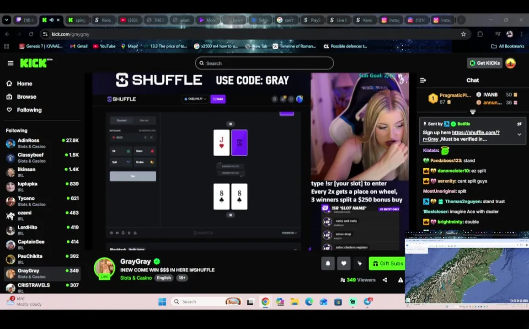Open the Maps bookmark
529x329 pixels.
129,46
